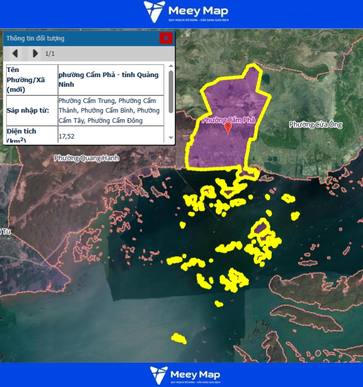
Task: Click the Tên Phường/Xã (mới) header cell
Action: click(x=30, y=80)
